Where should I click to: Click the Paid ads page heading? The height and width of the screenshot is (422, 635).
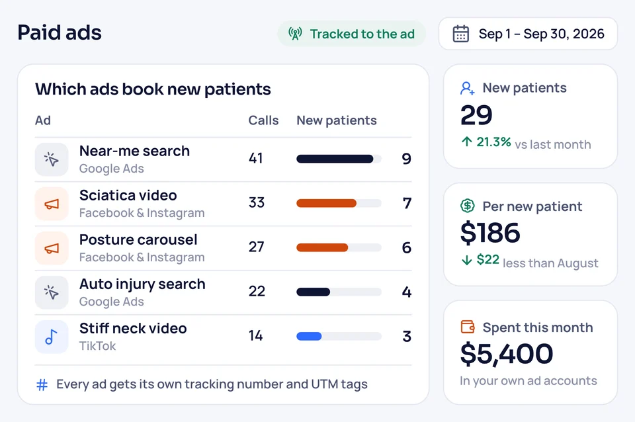(x=60, y=32)
